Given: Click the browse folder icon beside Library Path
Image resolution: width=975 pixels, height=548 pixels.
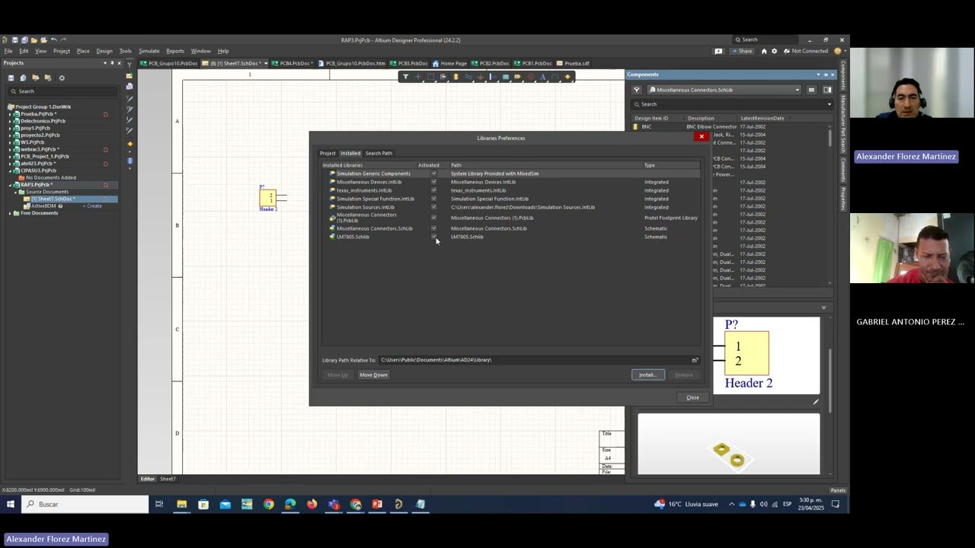Looking at the screenshot, I should click(695, 360).
